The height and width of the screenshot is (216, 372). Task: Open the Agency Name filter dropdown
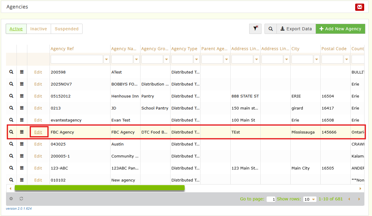[137, 59]
